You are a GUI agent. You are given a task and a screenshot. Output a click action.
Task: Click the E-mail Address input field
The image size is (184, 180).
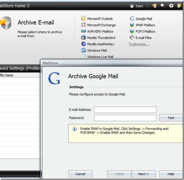pyautogui.click(x=125, y=110)
